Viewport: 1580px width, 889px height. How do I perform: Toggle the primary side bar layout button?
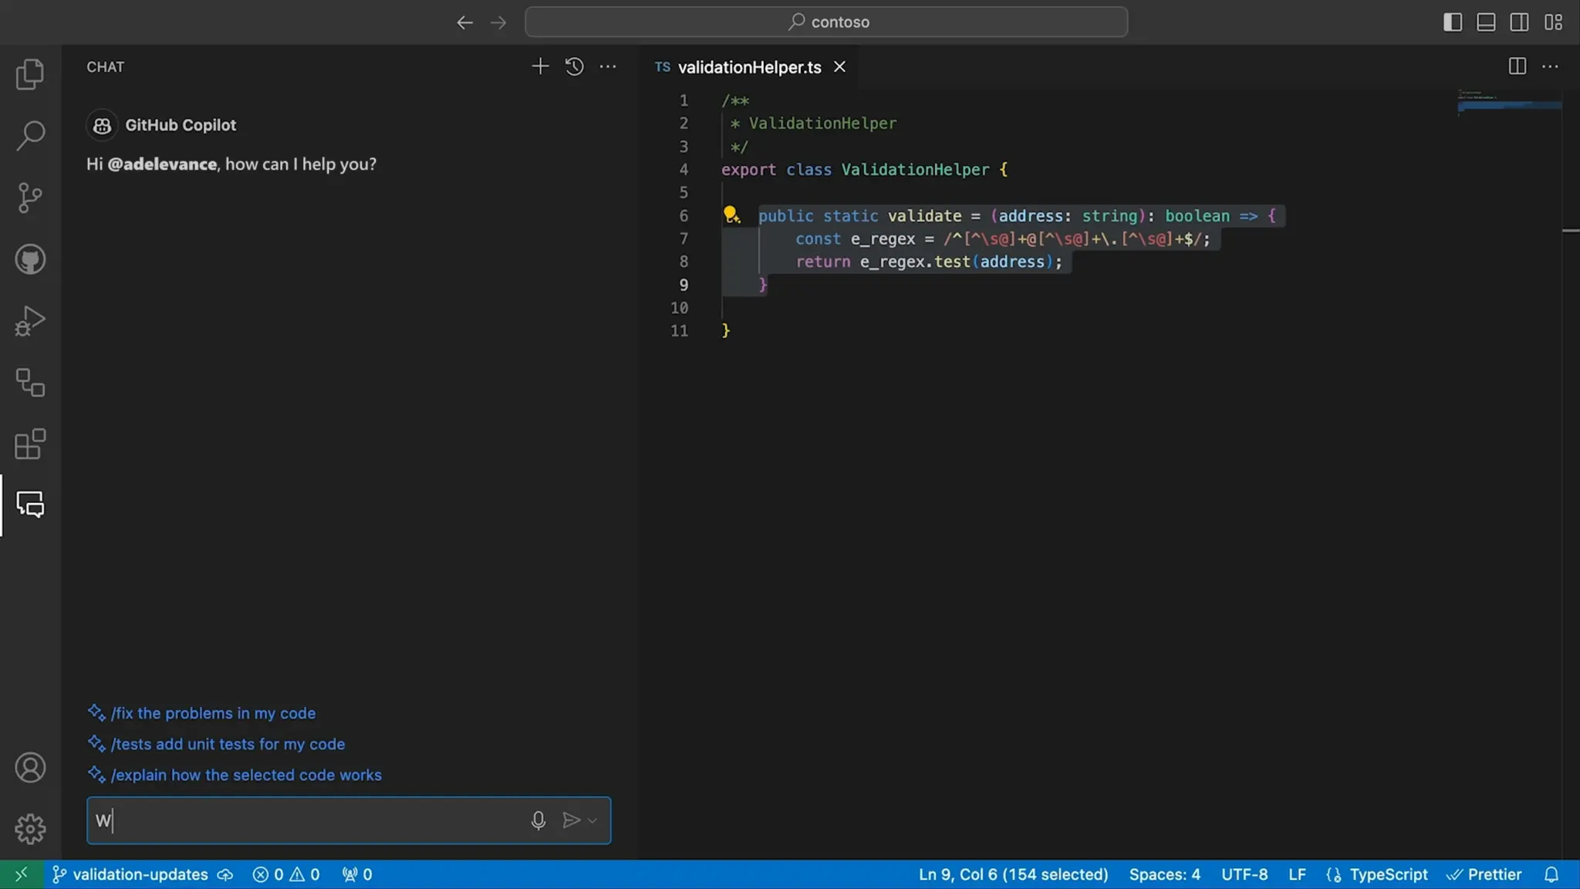pos(1452,22)
